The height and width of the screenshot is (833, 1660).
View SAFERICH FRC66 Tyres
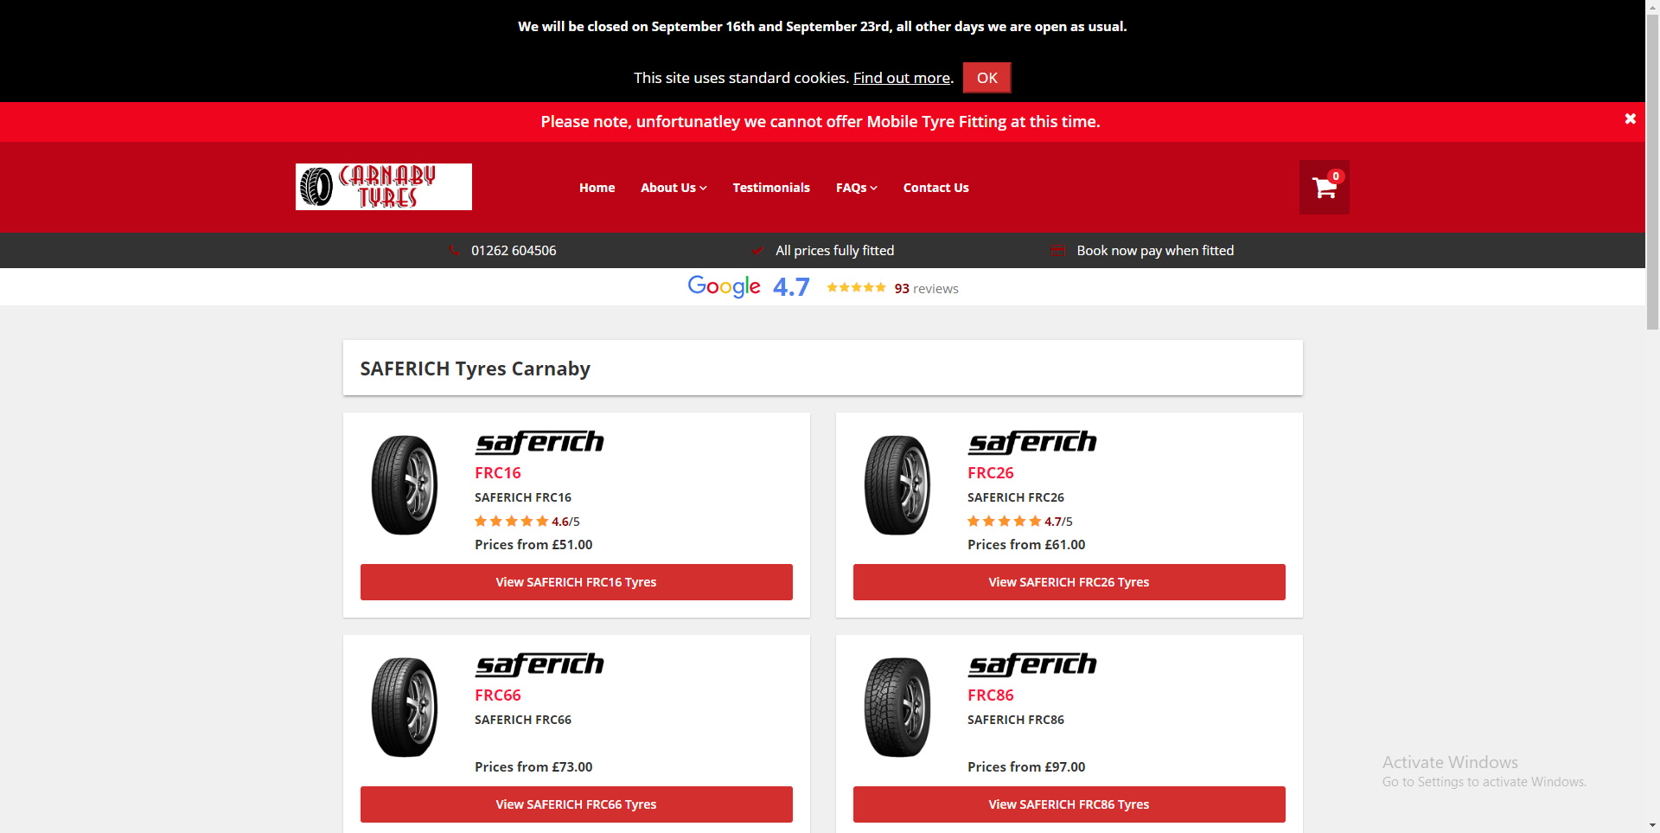pos(577,804)
